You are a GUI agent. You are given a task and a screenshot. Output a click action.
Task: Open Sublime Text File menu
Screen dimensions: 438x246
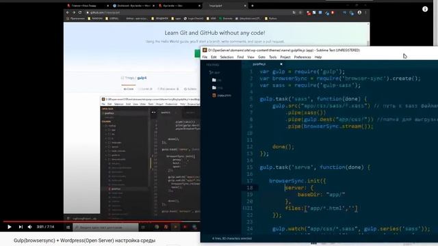pos(205,57)
